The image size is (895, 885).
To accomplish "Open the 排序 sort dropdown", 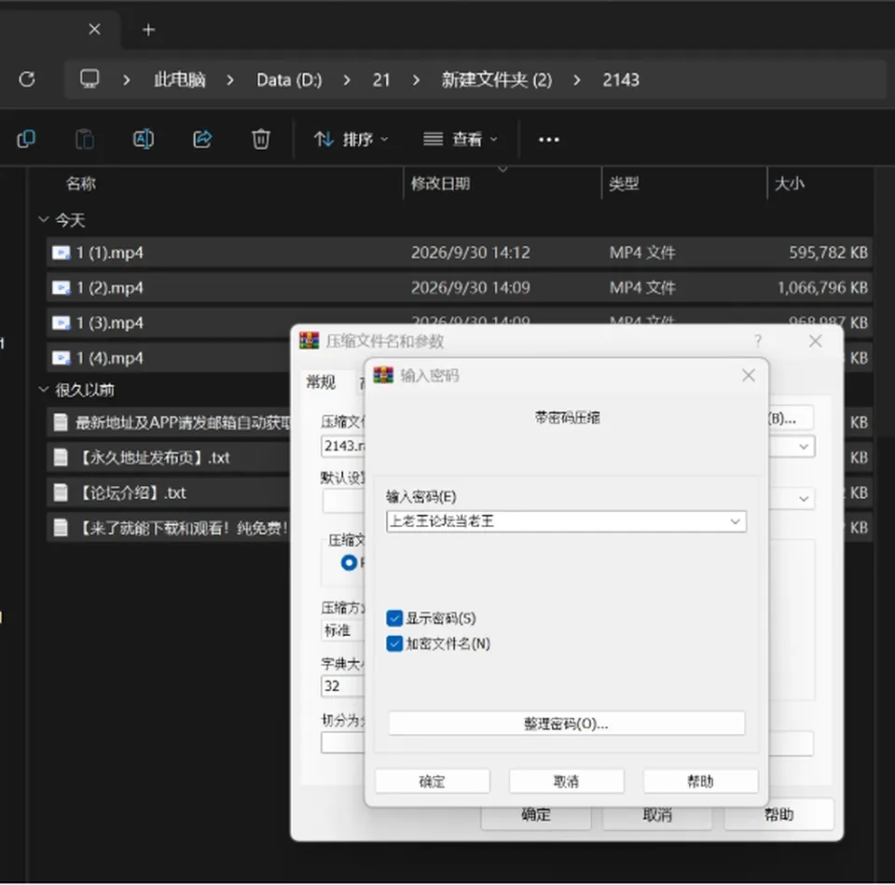I will (x=351, y=139).
